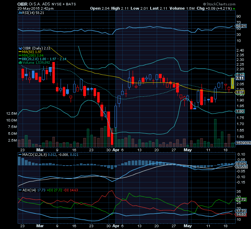Click the 'Apr' label on the price date axis
251x229 pixels.
click(116, 150)
